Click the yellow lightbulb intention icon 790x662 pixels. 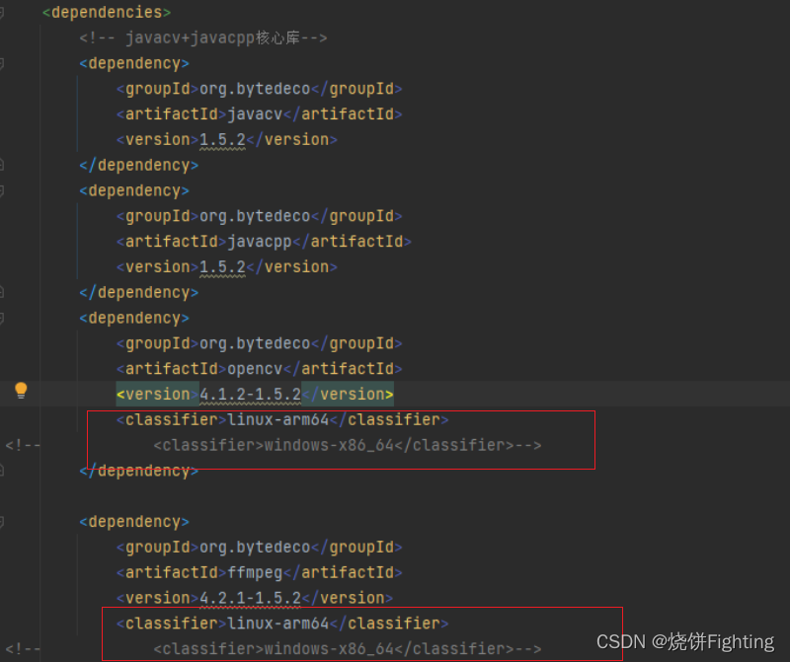tap(22, 392)
